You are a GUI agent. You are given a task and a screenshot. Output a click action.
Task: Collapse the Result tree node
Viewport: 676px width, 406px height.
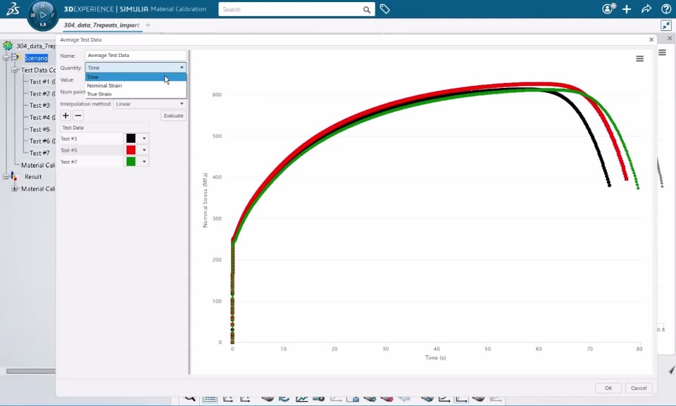[x=6, y=177]
